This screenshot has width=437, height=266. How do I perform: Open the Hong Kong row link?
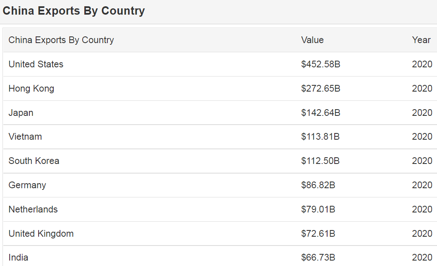click(31, 89)
